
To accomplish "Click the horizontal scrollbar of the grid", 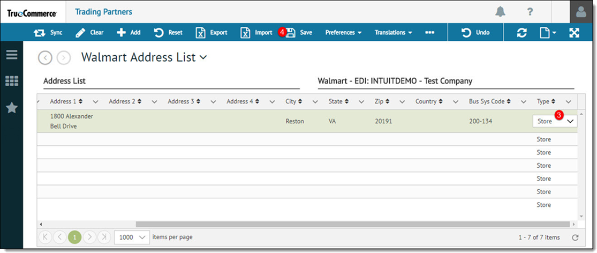I will [x=352, y=224].
